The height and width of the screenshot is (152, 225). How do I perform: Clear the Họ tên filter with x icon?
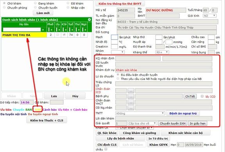pos(43,30)
